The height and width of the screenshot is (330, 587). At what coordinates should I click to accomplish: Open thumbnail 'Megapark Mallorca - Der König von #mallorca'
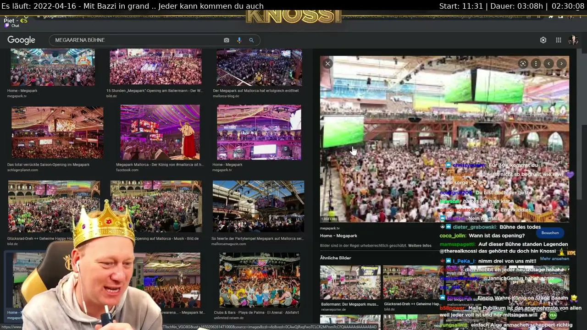click(160, 132)
